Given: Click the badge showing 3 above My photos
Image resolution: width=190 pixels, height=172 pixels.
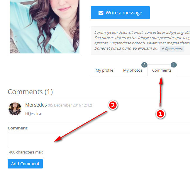Looking at the screenshot, I should point(144,65).
